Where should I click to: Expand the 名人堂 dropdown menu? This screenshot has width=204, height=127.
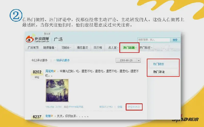tap(113, 48)
